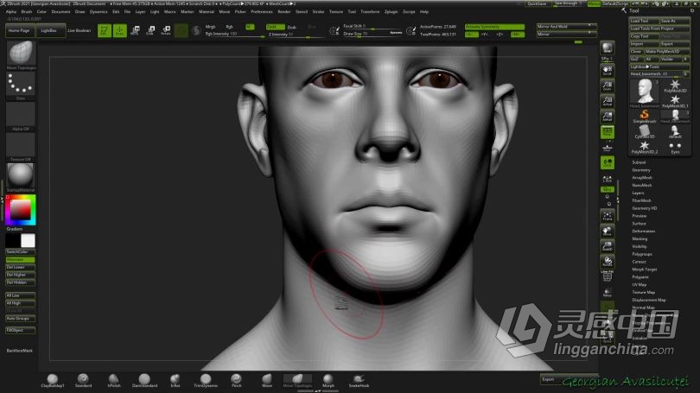Pick a color in the color picker square
The width and height of the screenshot is (700, 393).
tap(21, 209)
